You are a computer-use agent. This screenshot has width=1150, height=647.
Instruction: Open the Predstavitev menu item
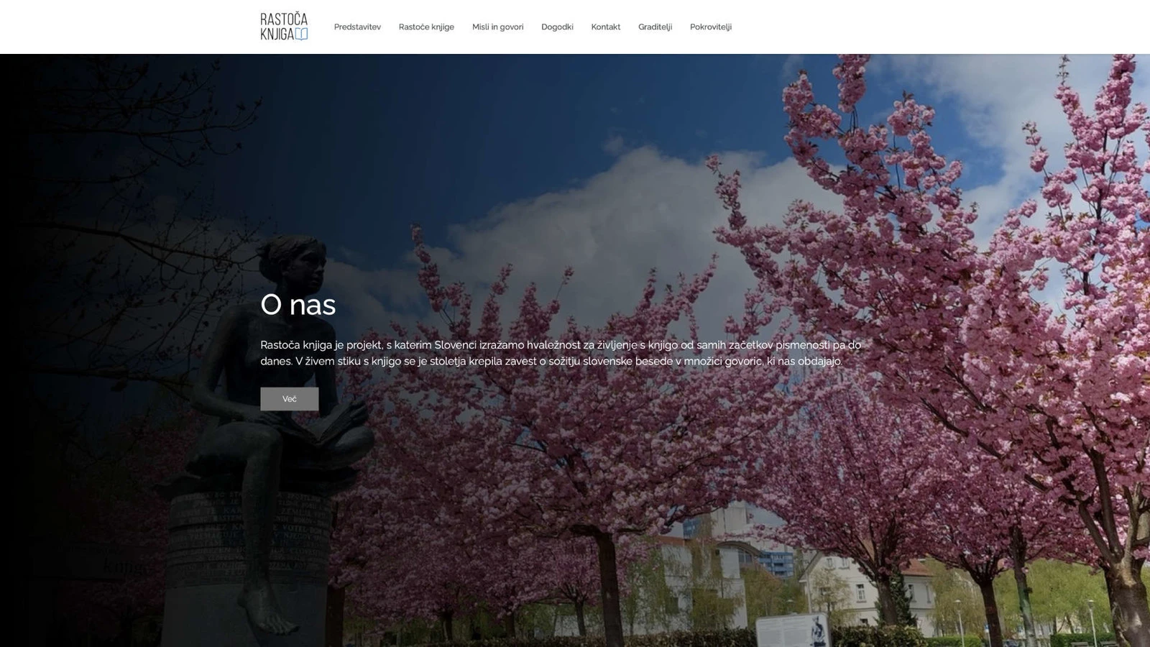tap(357, 27)
